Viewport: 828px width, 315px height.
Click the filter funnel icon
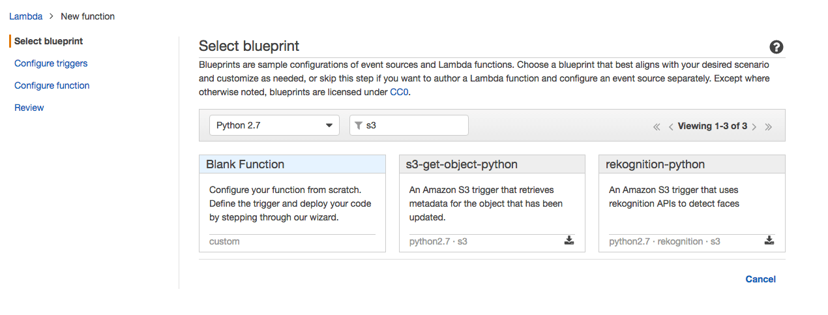point(359,126)
